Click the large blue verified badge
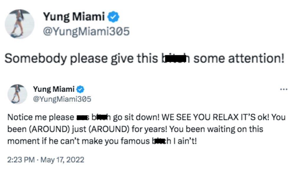295x177 pixels. click(114, 17)
